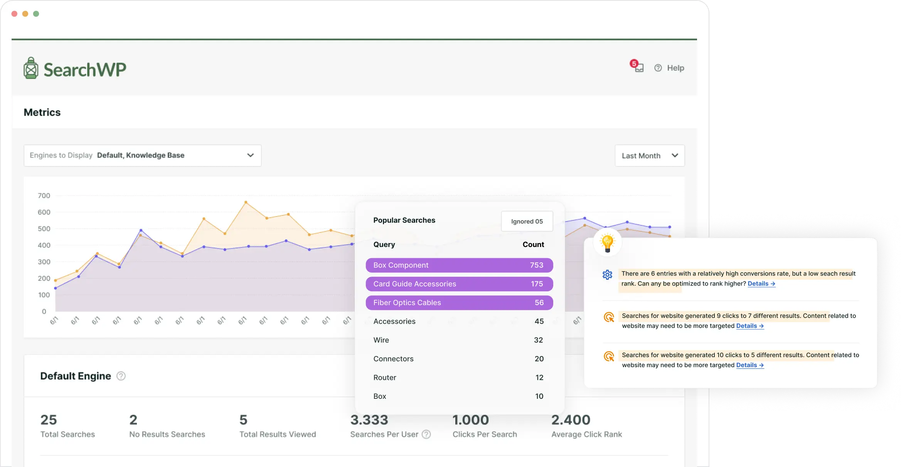This screenshot has width=901, height=467.
Task: Click the SearchWP lantern logo
Action: pyautogui.click(x=31, y=68)
